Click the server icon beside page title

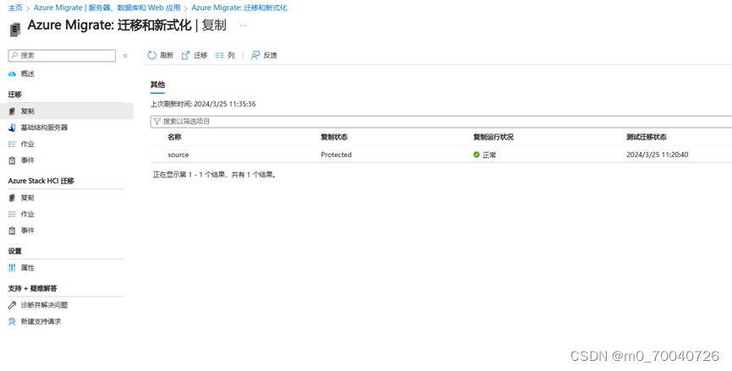point(15,30)
